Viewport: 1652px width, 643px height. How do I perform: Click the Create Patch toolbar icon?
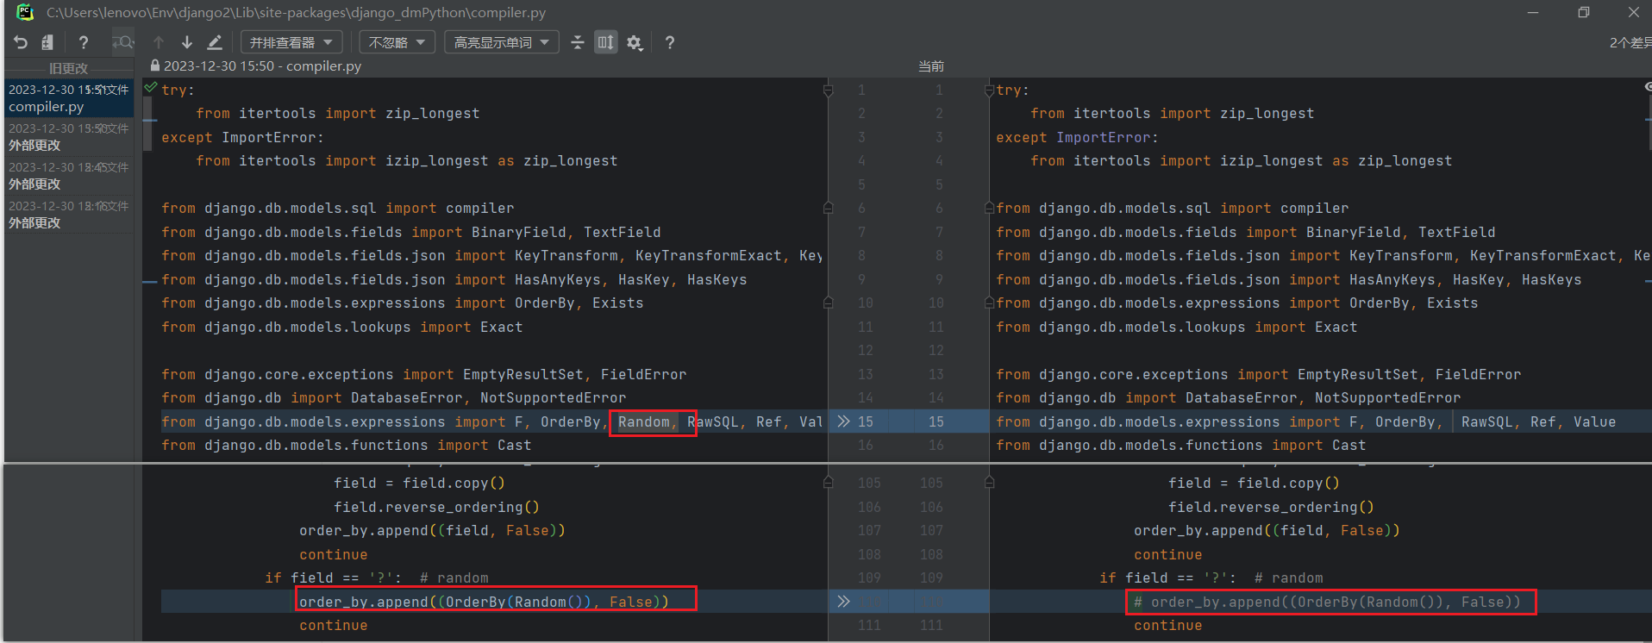click(x=48, y=42)
